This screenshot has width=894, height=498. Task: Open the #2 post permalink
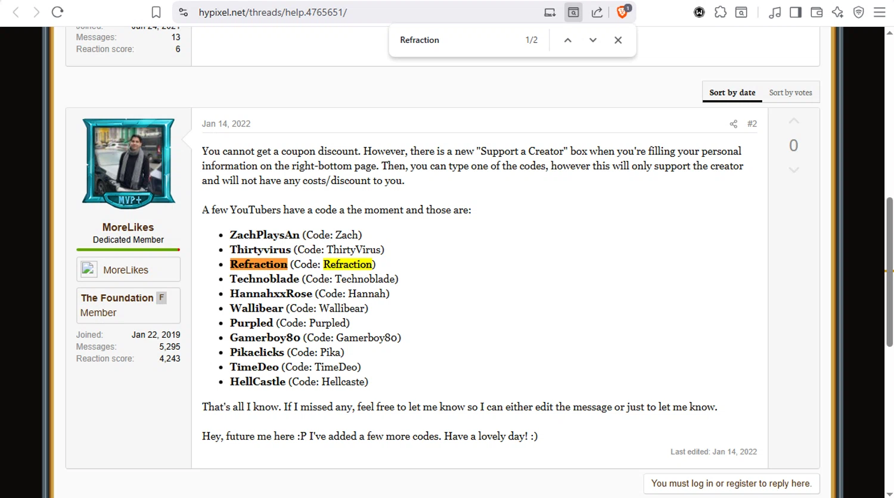(752, 124)
